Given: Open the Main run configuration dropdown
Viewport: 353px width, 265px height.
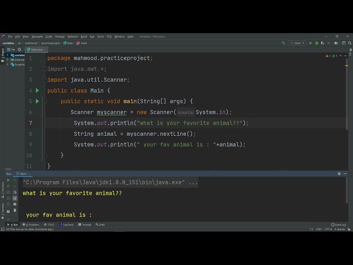Looking at the screenshot, I should tap(297, 43).
